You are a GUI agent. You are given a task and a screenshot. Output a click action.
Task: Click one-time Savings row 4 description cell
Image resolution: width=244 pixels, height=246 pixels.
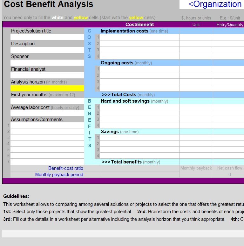pyautogui.click(x=139, y=156)
